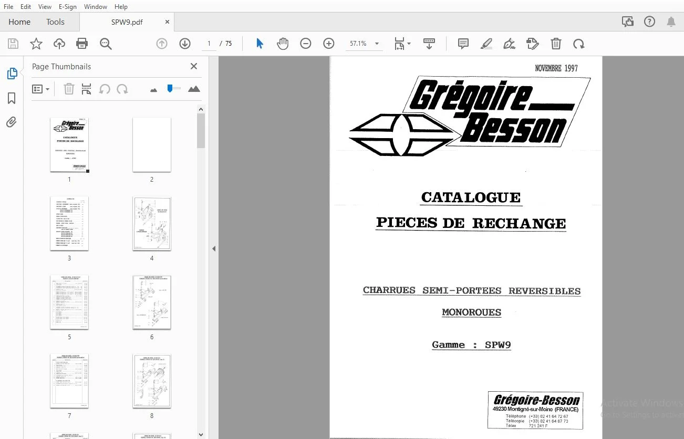Click the "Page Thumbnails" panel title

click(x=61, y=67)
